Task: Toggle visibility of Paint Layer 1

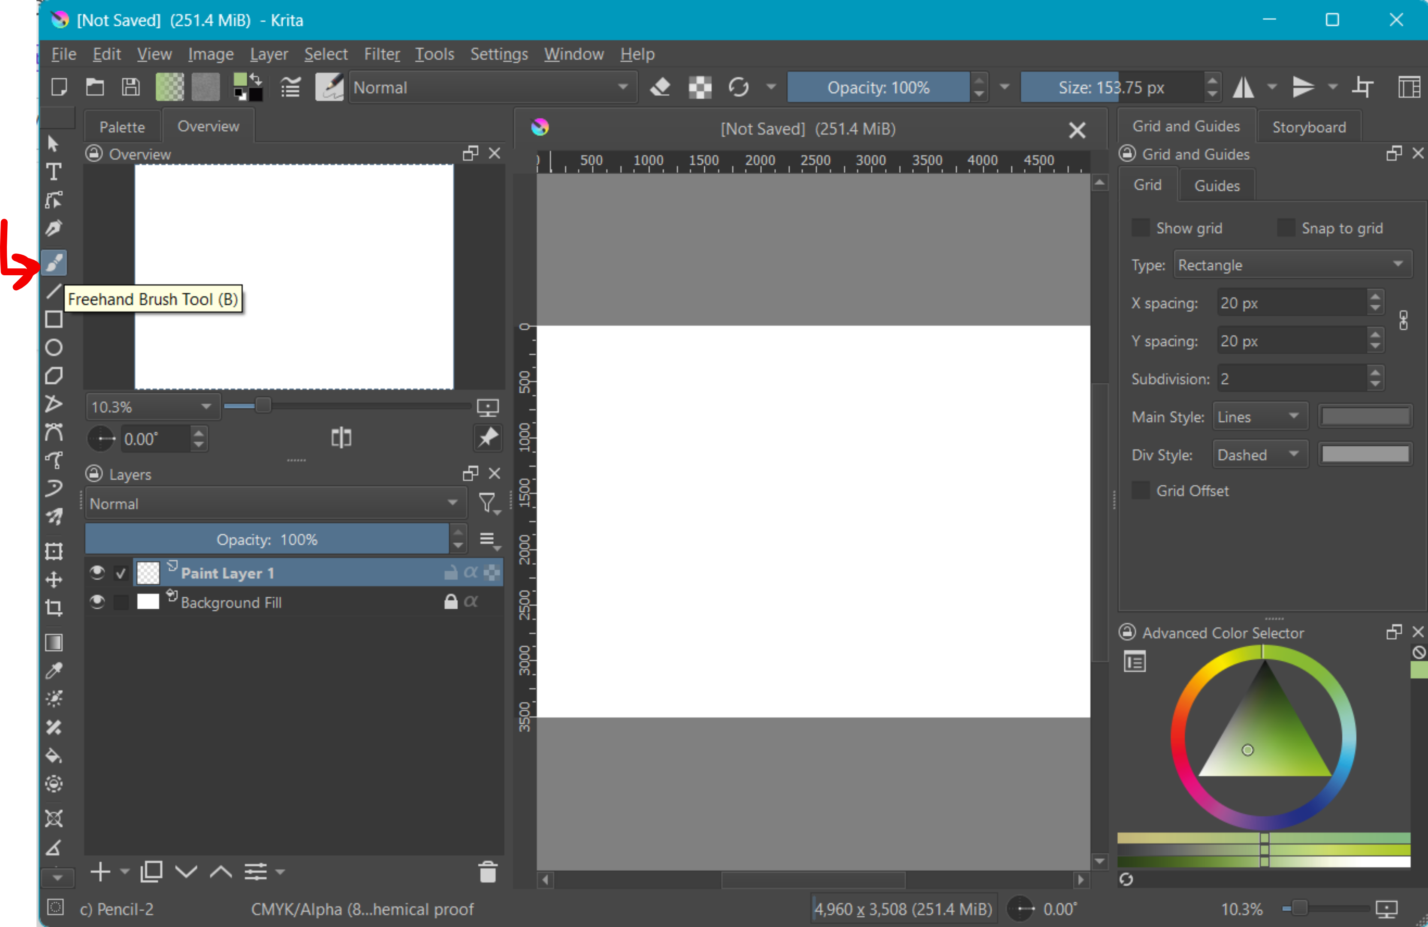Action: coord(97,572)
